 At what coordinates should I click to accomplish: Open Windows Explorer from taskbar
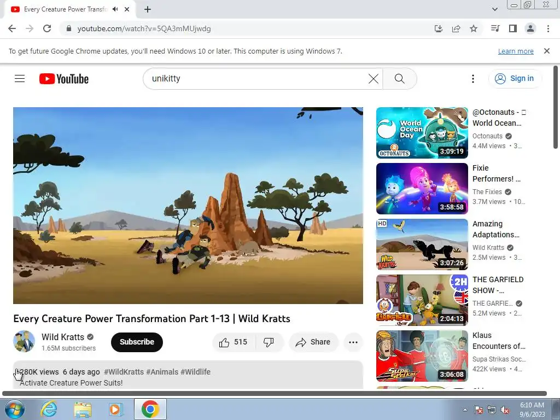tap(83, 409)
